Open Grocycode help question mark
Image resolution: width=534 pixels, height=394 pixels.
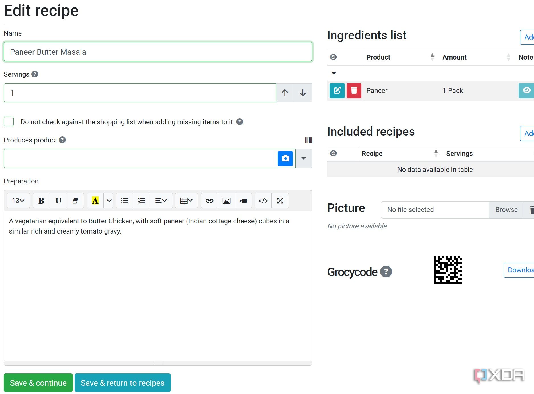click(386, 271)
